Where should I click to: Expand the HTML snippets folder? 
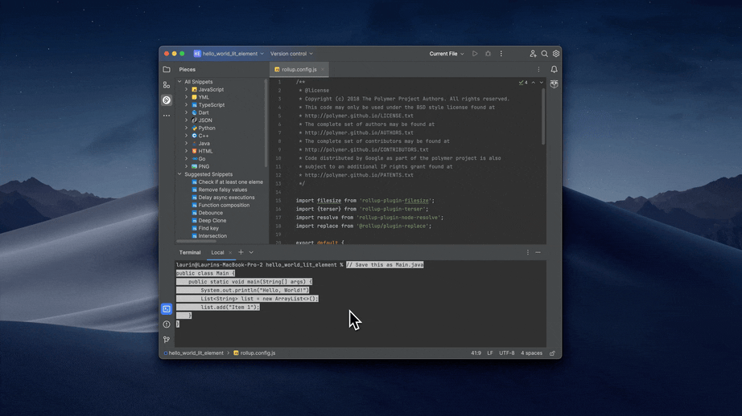187,151
